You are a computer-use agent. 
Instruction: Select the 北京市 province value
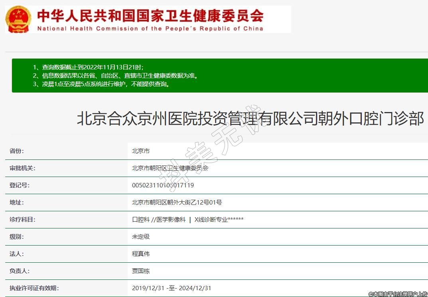(141, 151)
